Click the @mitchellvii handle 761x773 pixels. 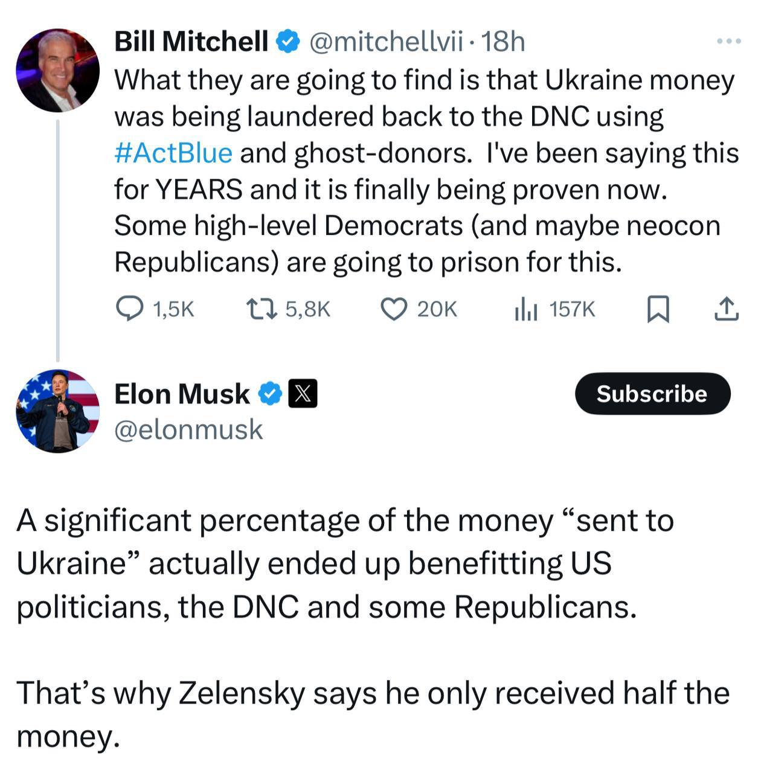[x=387, y=42]
